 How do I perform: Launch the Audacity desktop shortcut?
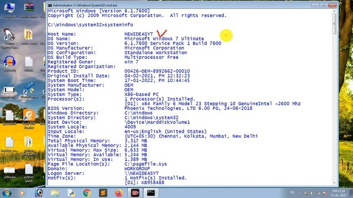tap(10, 64)
